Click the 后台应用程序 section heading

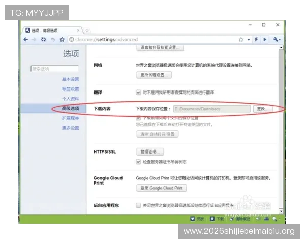tap(106, 205)
